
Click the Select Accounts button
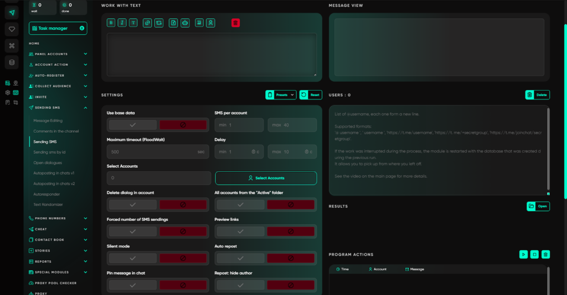[266, 178]
